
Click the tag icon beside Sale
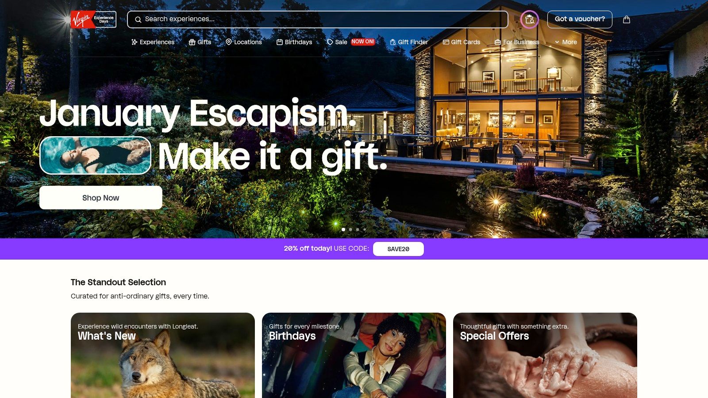pyautogui.click(x=330, y=42)
